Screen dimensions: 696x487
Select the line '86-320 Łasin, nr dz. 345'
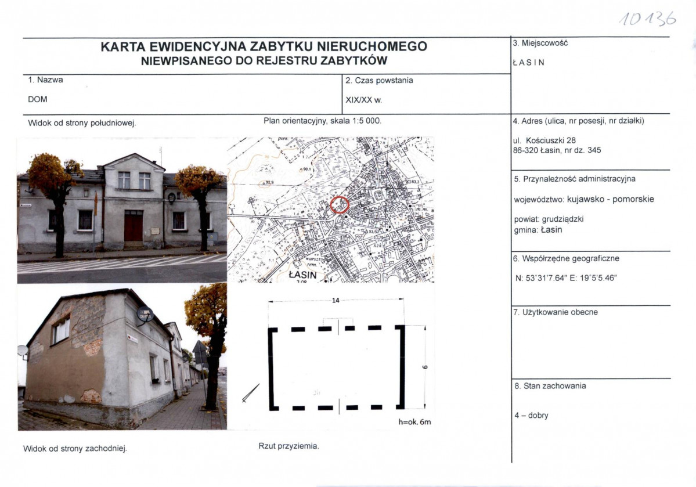[557, 150]
